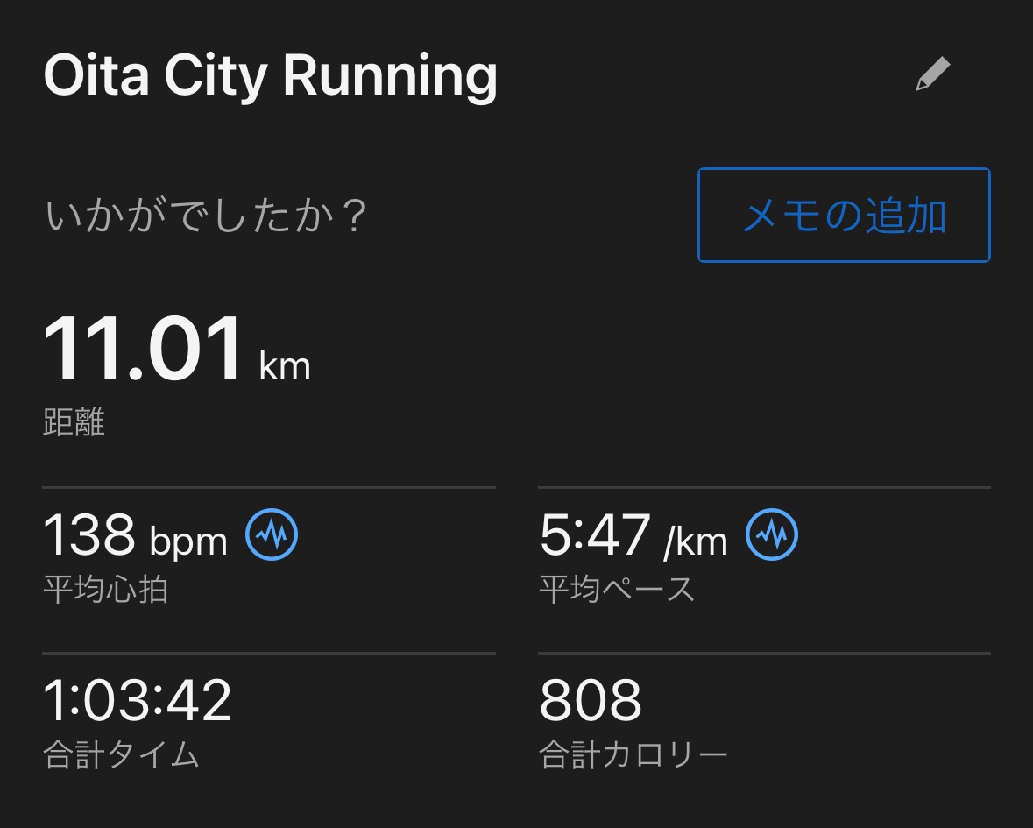
Task: Click the 1:03:42 total time value
Action: point(138,700)
